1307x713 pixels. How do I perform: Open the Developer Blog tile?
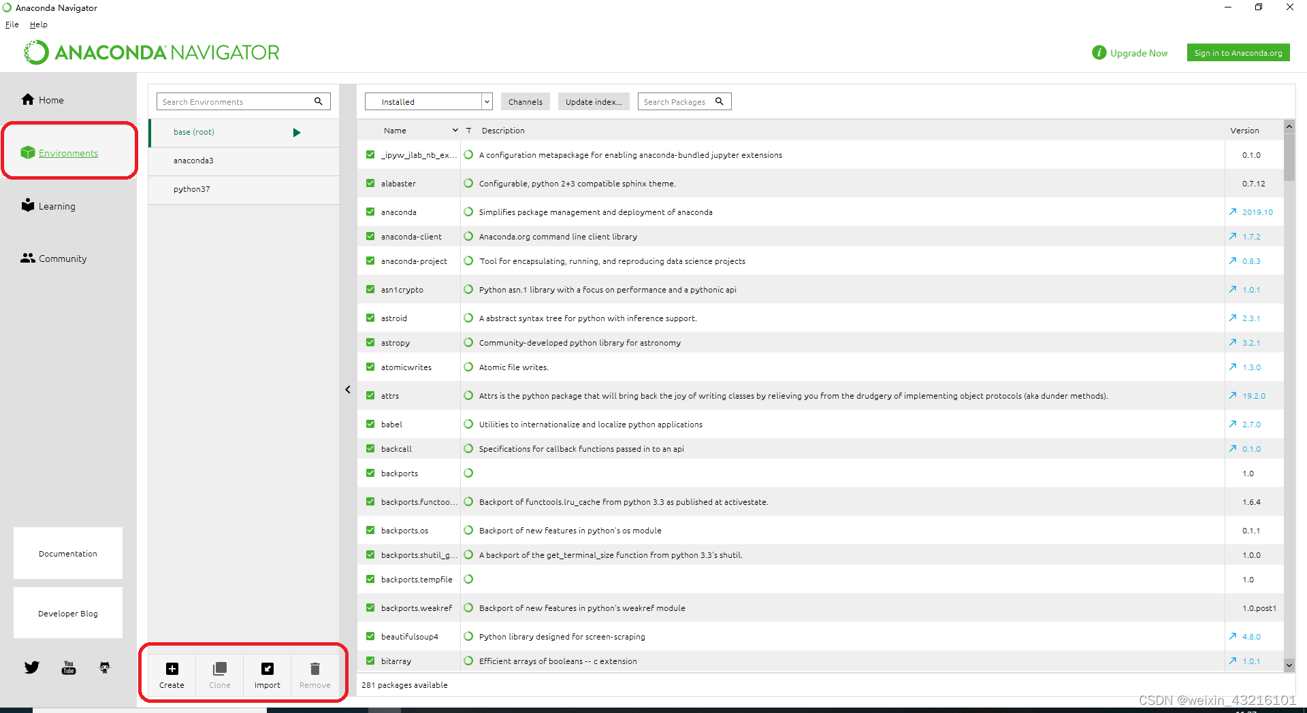click(x=68, y=613)
